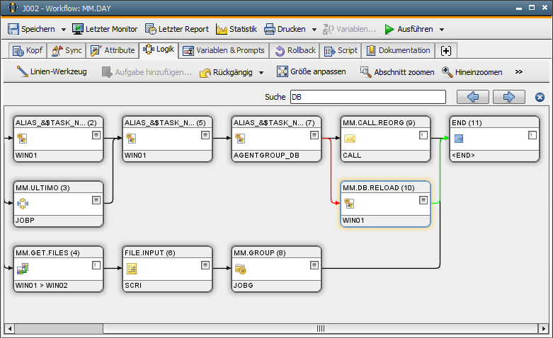Open the Speichern dropdown arrow
Screen dimensions: 553x338
(x=64, y=30)
